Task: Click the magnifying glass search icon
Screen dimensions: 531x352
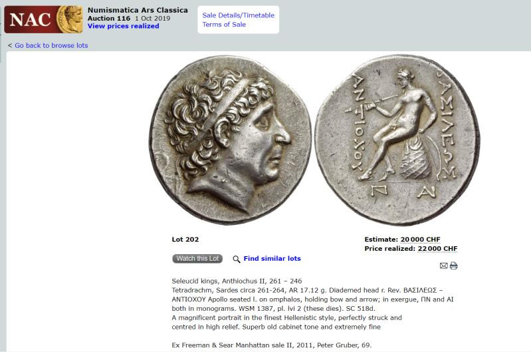Action: pyautogui.click(x=237, y=259)
